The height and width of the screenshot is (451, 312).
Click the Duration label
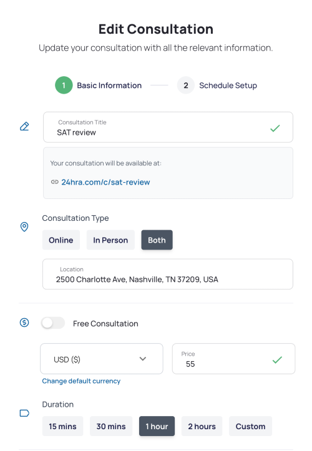click(58, 404)
